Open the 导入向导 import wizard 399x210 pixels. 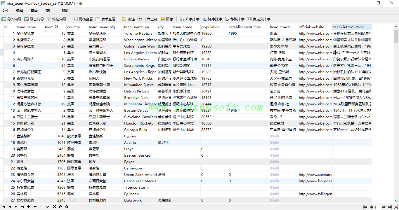11,19
